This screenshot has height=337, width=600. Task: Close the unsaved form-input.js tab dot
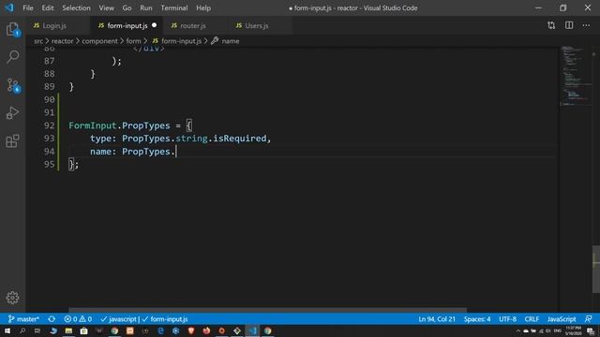click(154, 25)
